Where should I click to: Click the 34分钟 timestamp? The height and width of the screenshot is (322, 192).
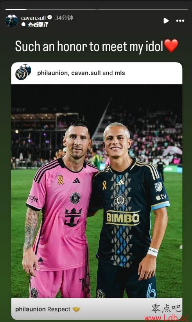(64, 18)
